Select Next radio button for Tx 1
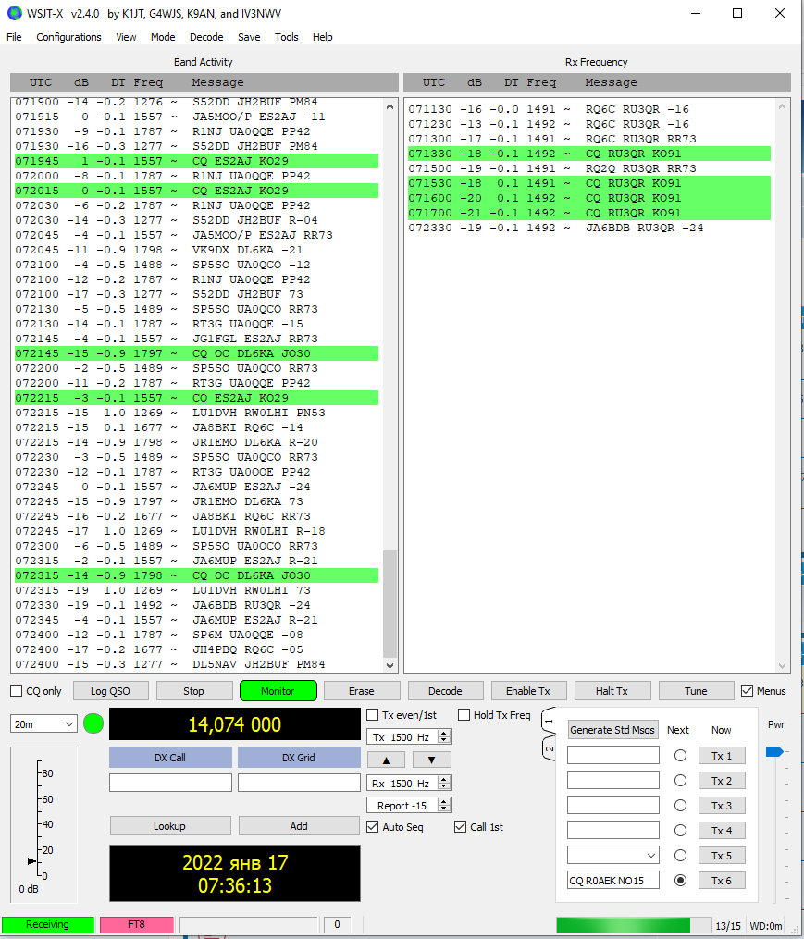This screenshot has height=939, width=804. pos(680,756)
